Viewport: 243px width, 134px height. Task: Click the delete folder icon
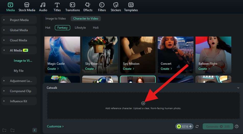(13, 130)
